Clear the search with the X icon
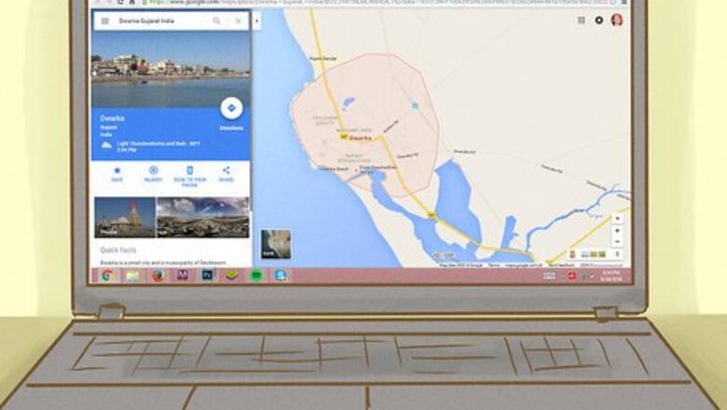This screenshot has width=727, height=410. (239, 20)
